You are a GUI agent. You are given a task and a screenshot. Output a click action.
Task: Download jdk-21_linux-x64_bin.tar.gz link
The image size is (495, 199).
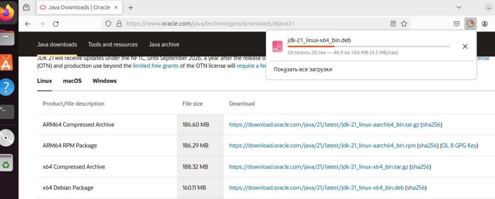click(319, 167)
